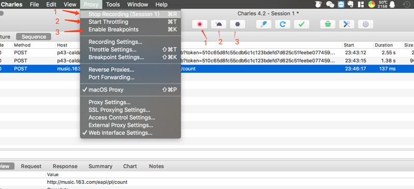Open the Window menu
Screen dimensions: 414x189
tap(138, 5)
